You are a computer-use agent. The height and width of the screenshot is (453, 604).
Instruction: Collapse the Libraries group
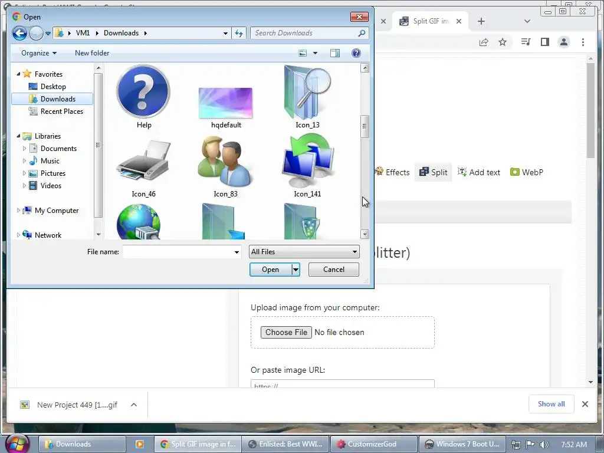(x=18, y=136)
